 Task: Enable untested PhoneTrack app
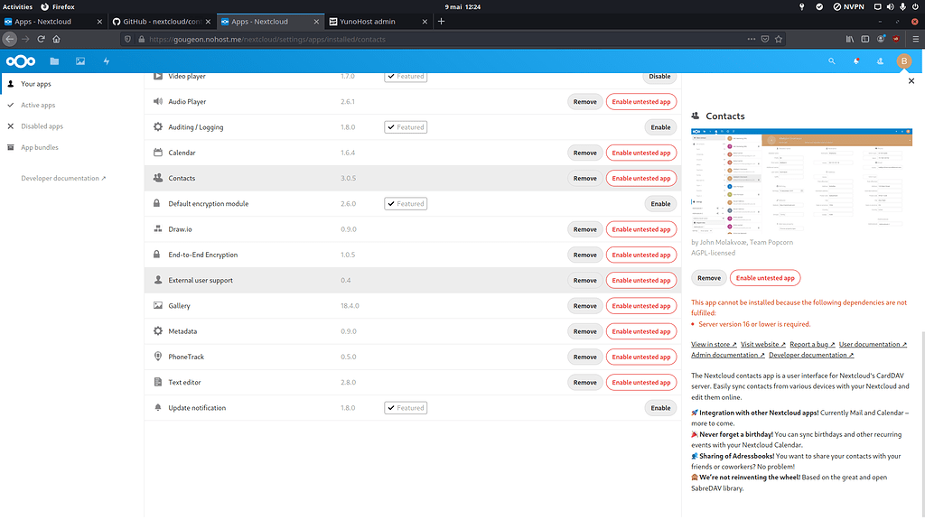click(x=641, y=357)
